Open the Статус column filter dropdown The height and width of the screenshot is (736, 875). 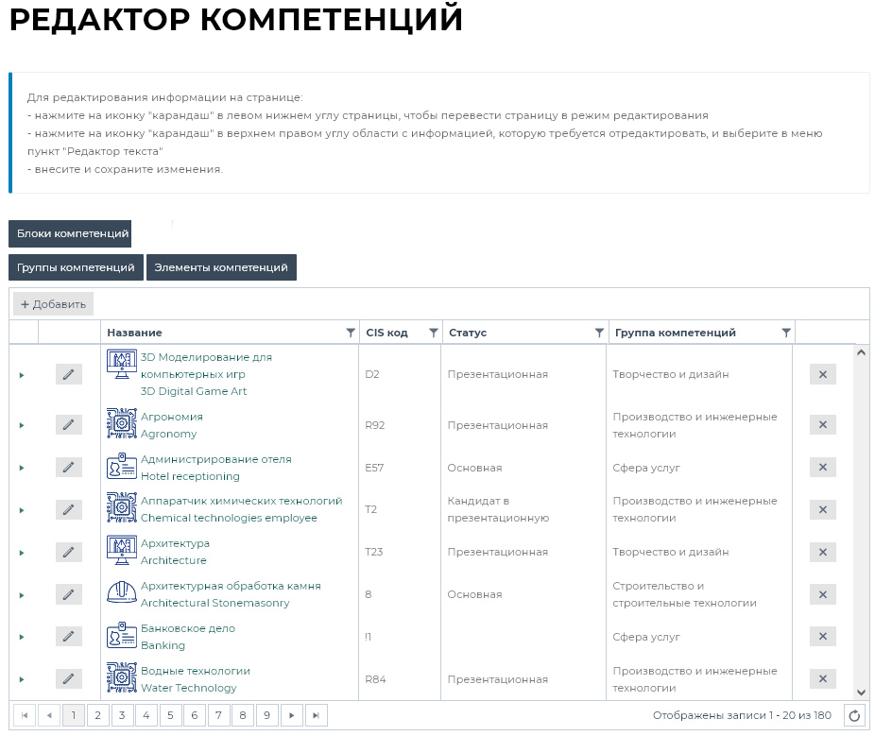coord(599,333)
